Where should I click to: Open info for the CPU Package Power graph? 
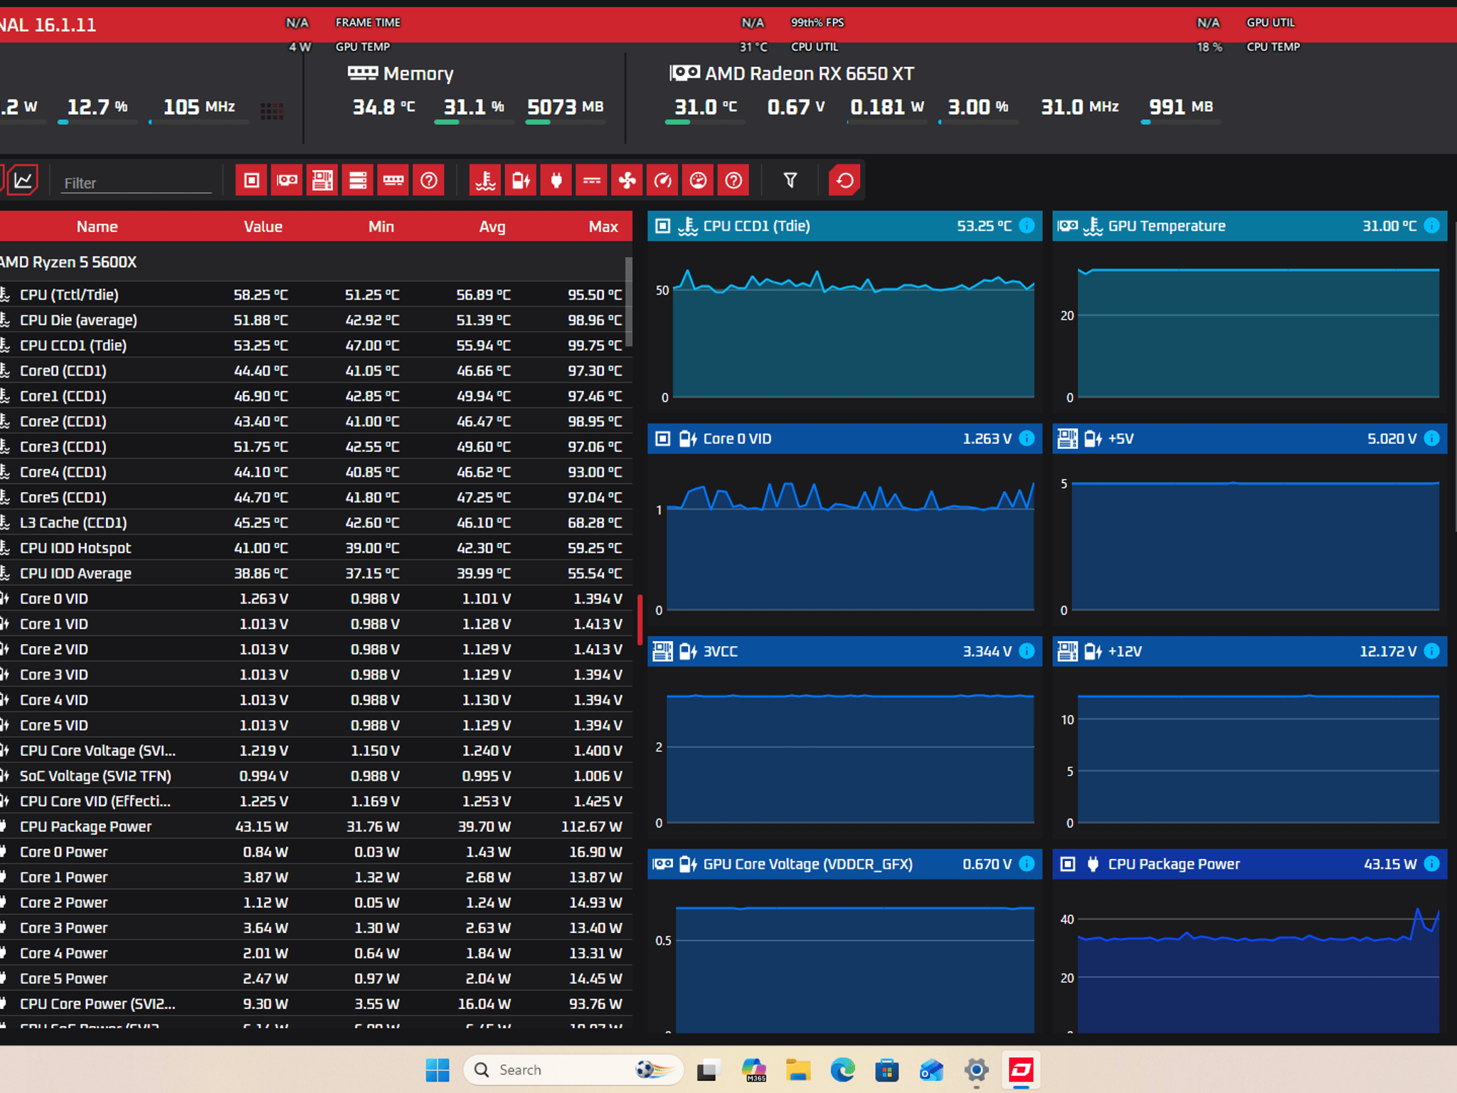tap(1432, 864)
